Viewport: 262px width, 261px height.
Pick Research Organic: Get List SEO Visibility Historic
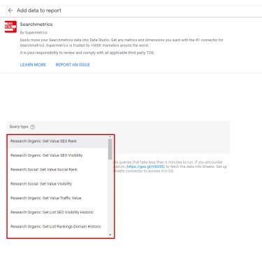pos(58,212)
